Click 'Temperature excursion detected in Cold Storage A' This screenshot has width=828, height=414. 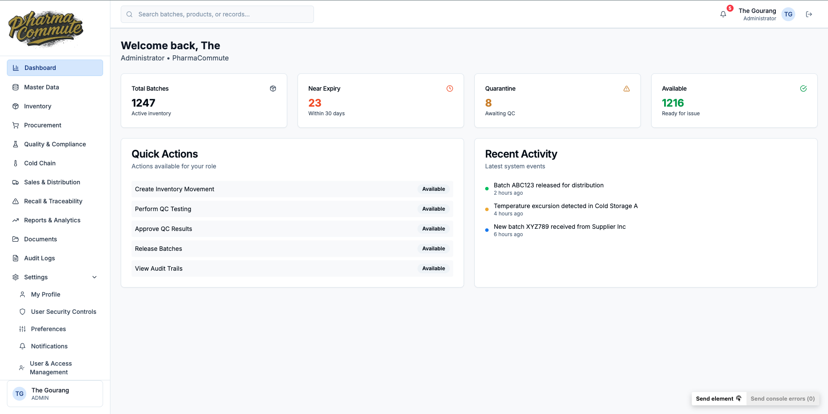565,206
